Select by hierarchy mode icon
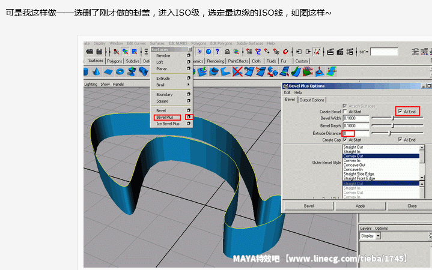The width and height of the screenshot is (432, 270). 117,52
